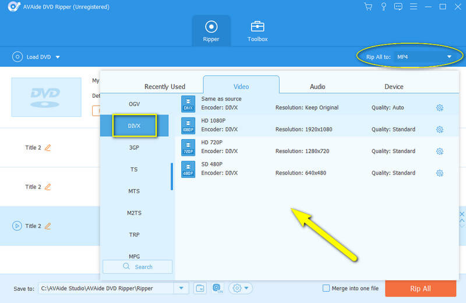Expand the Save to path dropdown

click(x=182, y=288)
